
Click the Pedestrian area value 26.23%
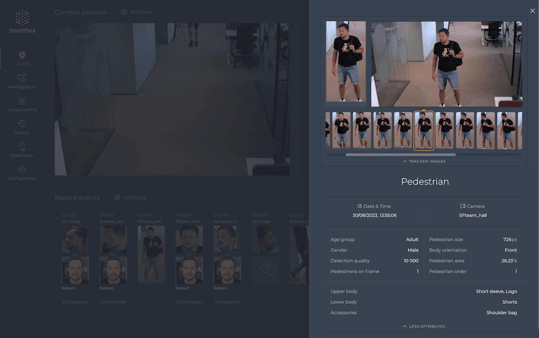pos(508,261)
